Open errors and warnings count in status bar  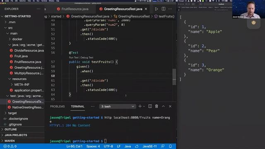pos(10,146)
